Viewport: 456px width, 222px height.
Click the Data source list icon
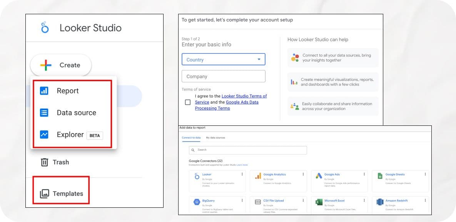pos(44,113)
